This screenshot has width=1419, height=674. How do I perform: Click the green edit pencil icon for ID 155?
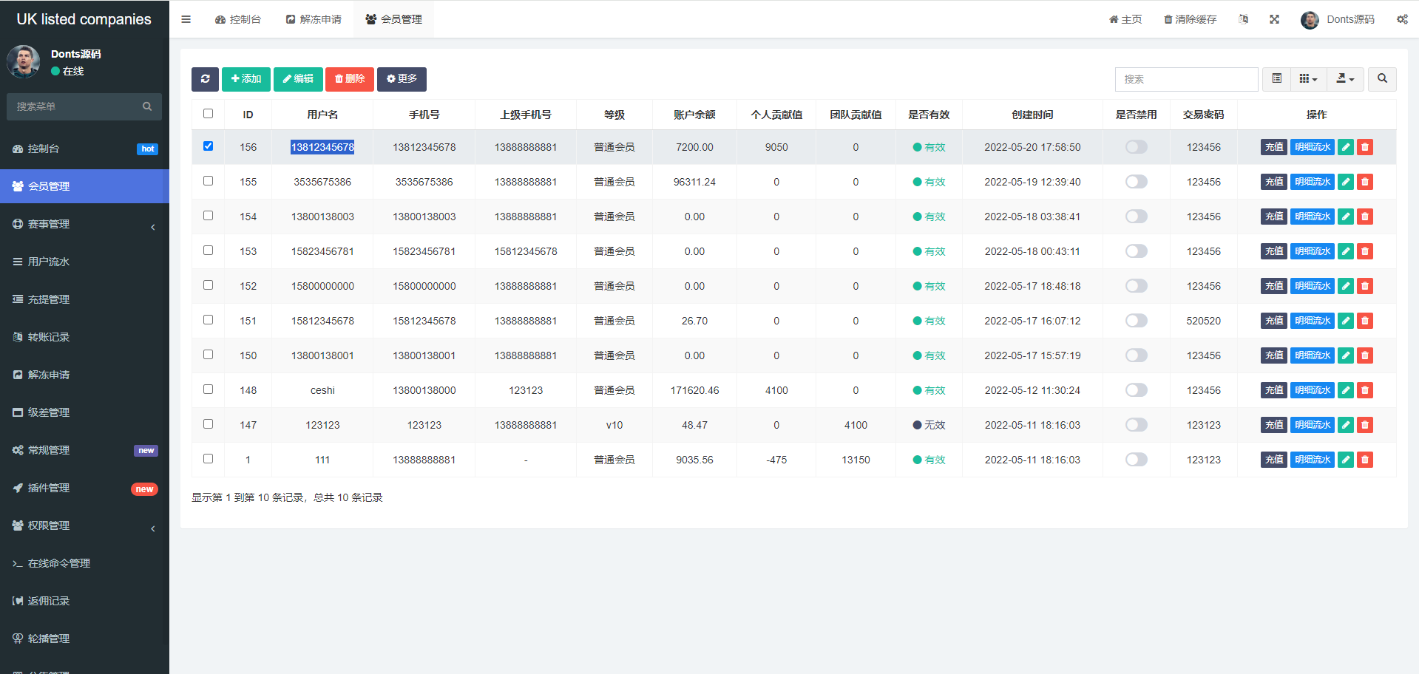(1346, 182)
